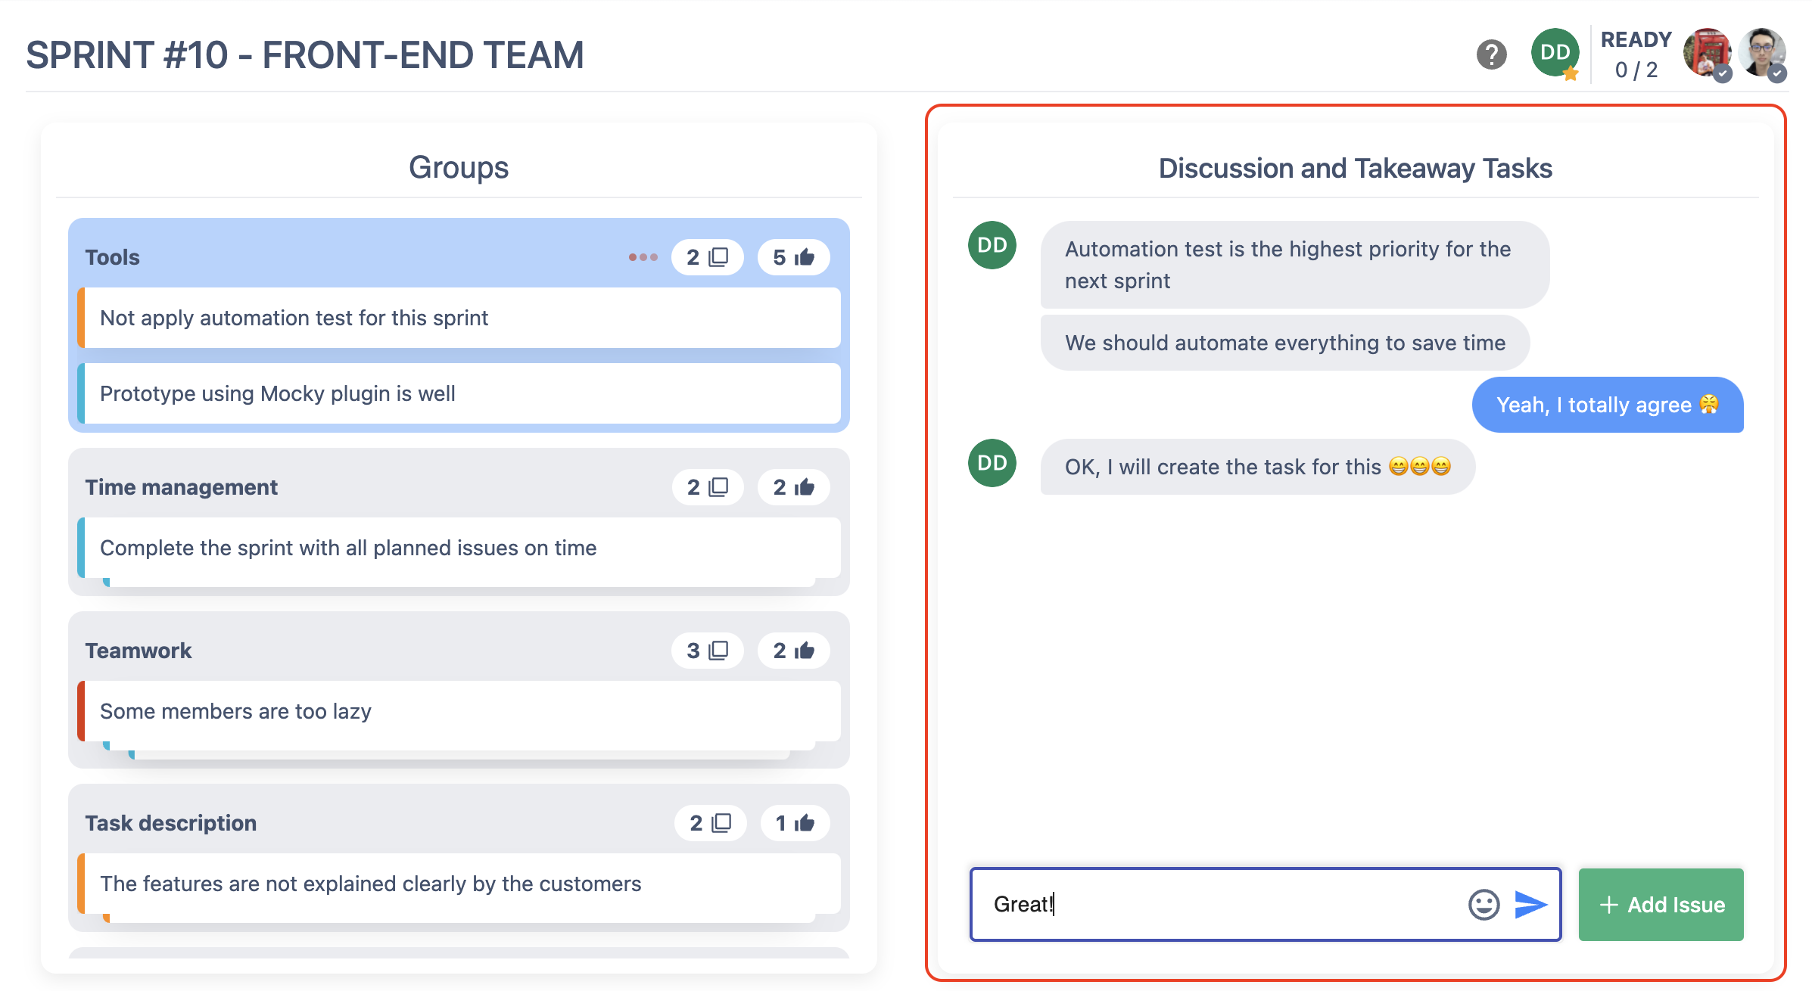This screenshot has height=991, width=1812.
Task: Click Task description thumbs-up vote badge
Action: tap(795, 823)
